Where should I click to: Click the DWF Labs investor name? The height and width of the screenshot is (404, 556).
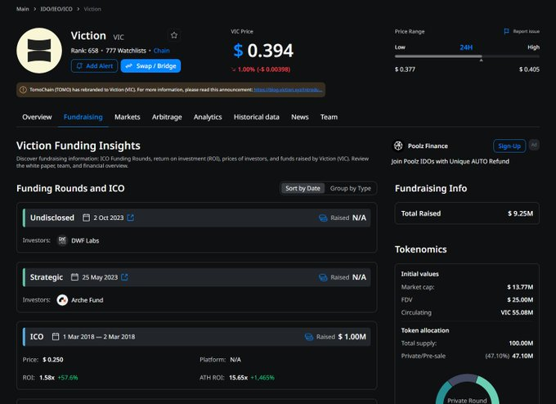[x=85, y=240]
